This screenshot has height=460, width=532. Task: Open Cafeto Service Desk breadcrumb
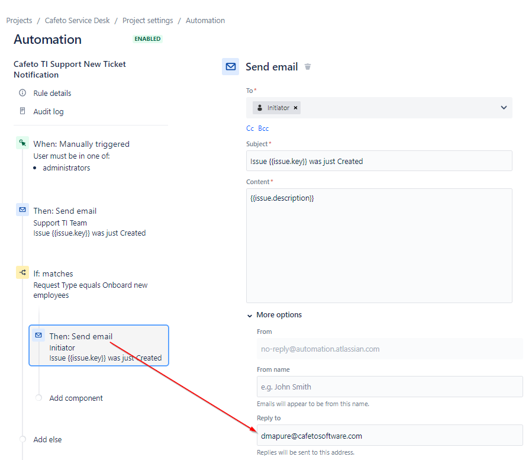point(77,20)
